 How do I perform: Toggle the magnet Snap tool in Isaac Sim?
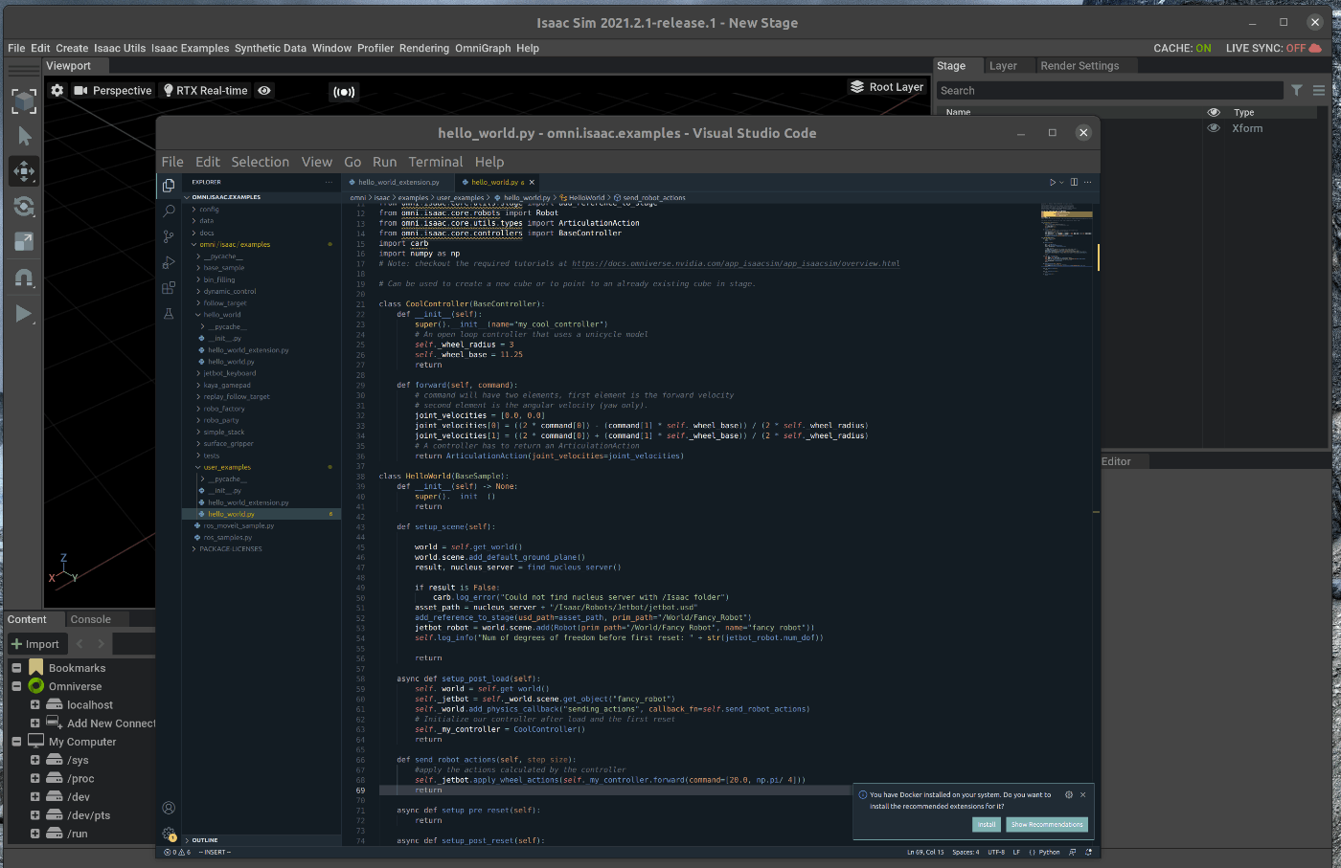tap(24, 278)
